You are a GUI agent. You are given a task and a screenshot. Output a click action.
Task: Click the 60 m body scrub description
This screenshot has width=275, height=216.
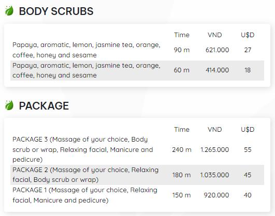[x=86, y=70]
